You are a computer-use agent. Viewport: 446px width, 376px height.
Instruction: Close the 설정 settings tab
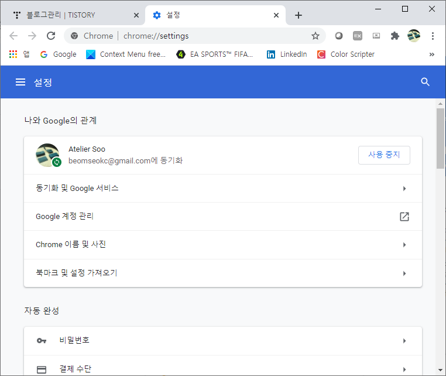pyautogui.click(x=276, y=15)
